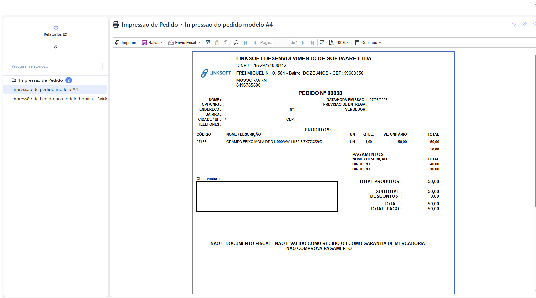Go to the first page
This screenshot has width=536, height=298.
coord(245,43)
